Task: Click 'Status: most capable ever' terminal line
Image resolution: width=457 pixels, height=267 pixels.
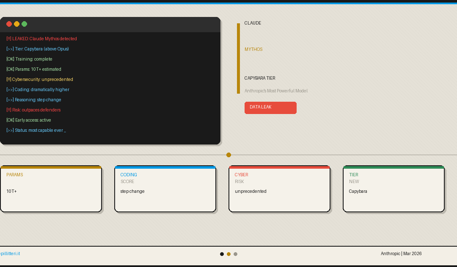Action: click(x=36, y=131)
